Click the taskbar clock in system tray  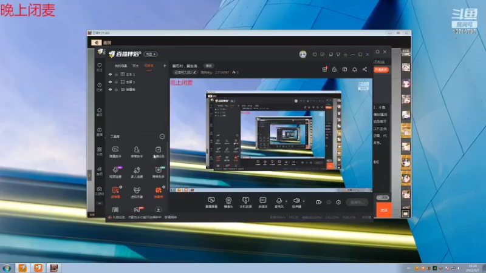click(473, 268)
